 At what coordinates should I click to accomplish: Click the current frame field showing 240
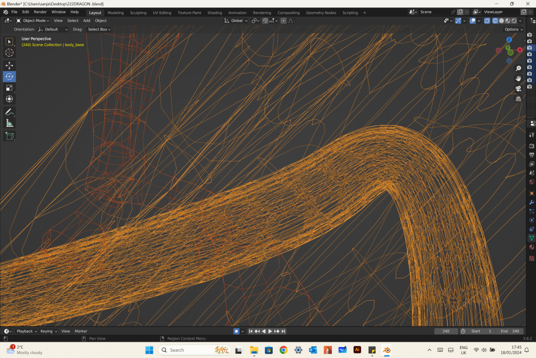click(x=446, y=331)
